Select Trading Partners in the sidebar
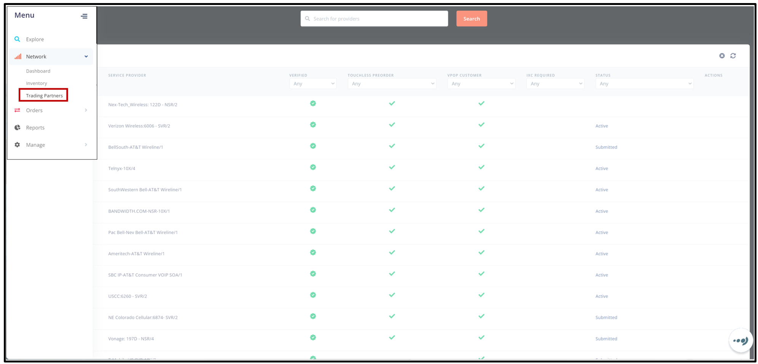Viewport: 758px width, 364px height. pyautogui.click(x=44, y=95)
